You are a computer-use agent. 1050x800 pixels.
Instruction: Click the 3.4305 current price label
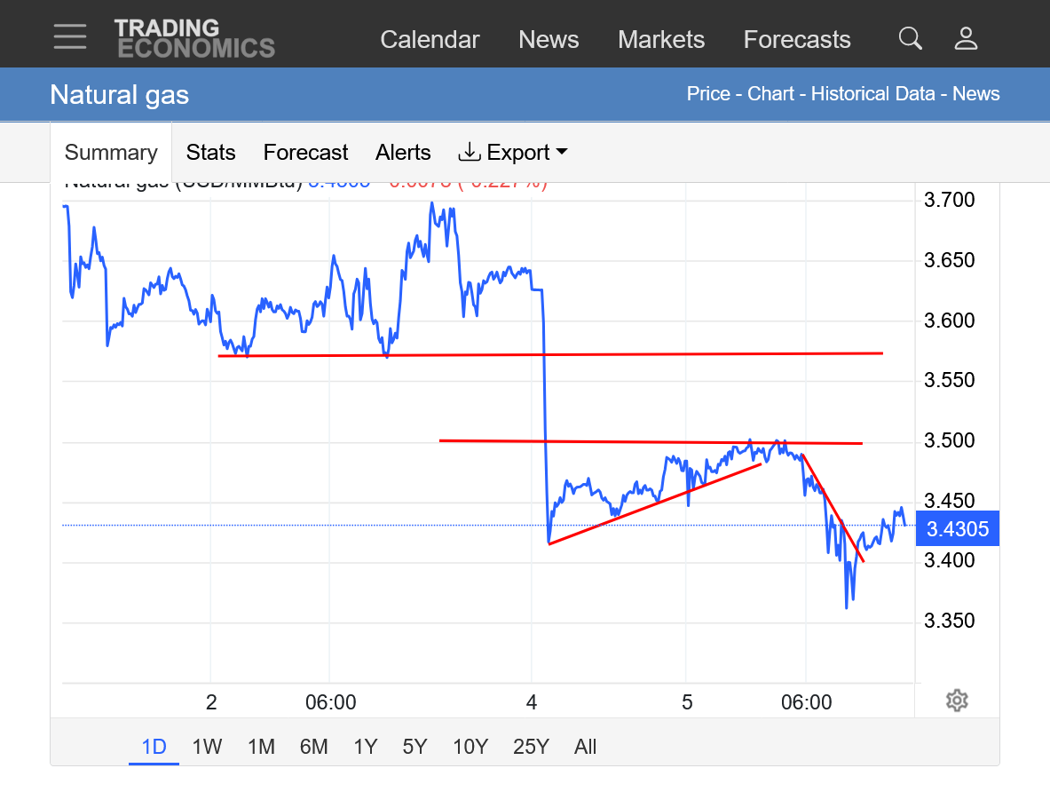click(x=957, y=529)
